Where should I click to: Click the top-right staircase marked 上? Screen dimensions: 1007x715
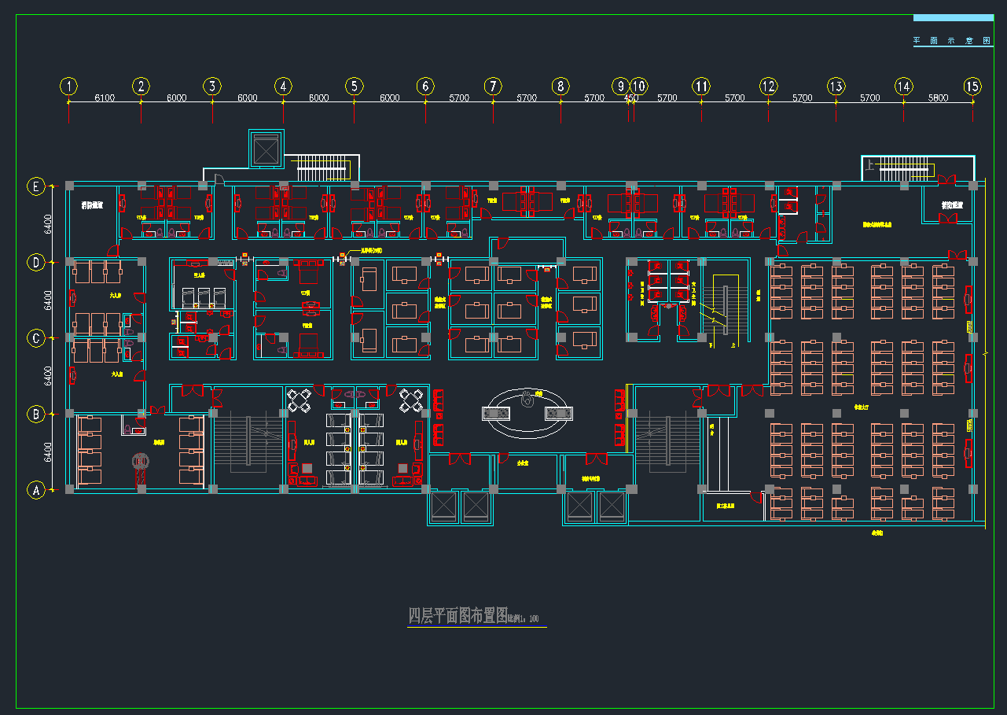coord(902,166)
